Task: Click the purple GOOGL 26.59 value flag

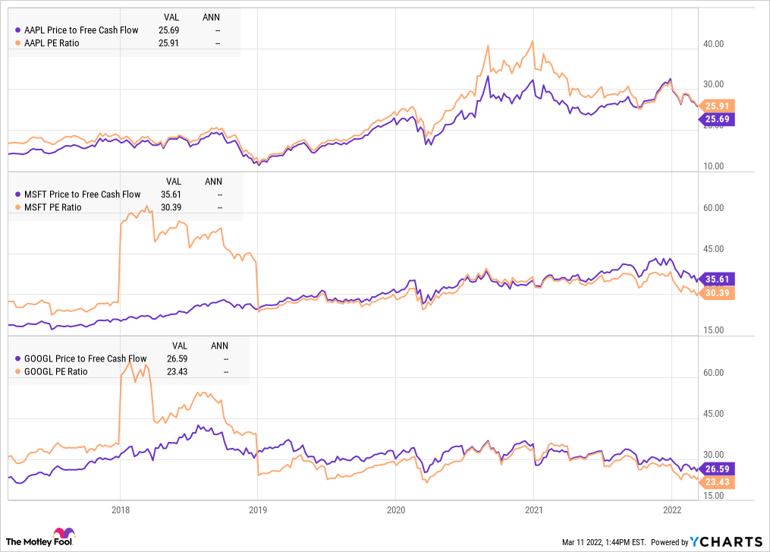Action: coord(717,468)
